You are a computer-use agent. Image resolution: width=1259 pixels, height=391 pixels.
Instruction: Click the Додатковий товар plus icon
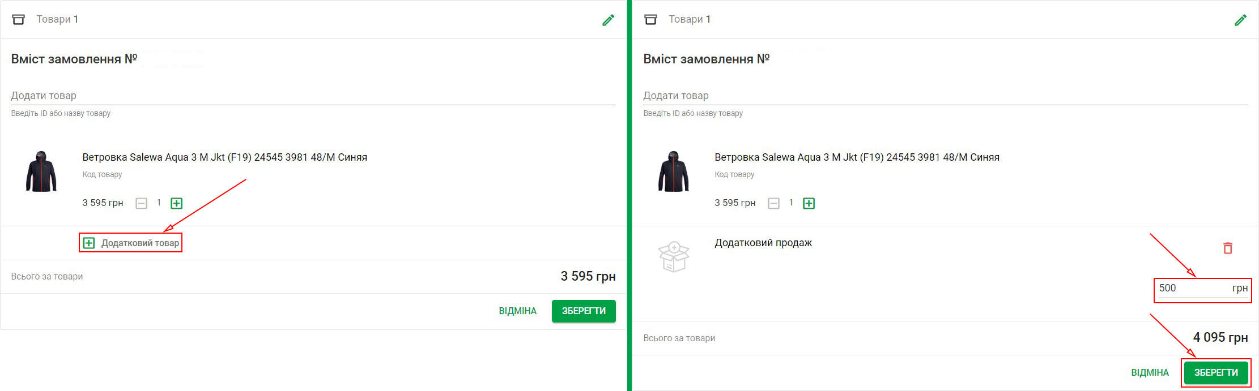pos(89,243)
